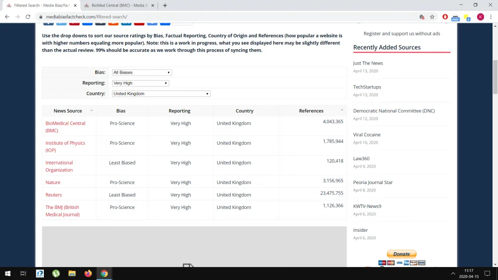The image size is (498, 280).
Task: Open the blue app icon in taskbar
Action: [40, 274]
